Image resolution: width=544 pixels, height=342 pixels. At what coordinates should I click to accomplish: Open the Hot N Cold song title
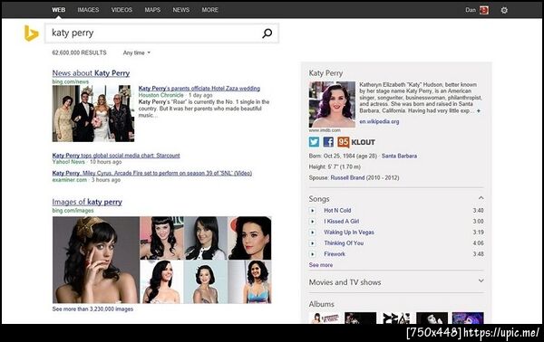pos(337,211)
